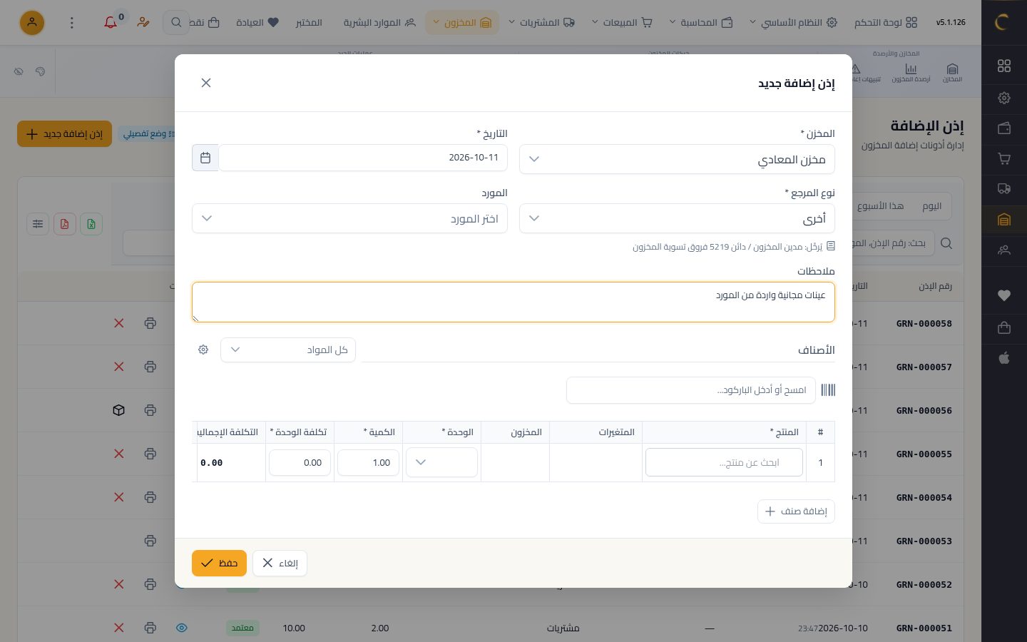
Task: Open items settings gear icon
Action: coord(203,350)
